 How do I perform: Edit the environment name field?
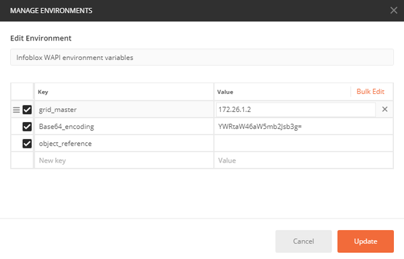tap(202, 57)
